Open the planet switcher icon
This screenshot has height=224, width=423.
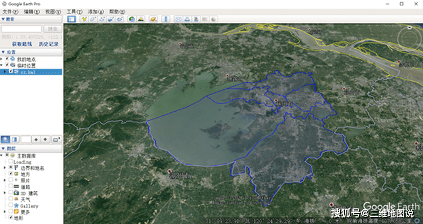pos(153,19)
